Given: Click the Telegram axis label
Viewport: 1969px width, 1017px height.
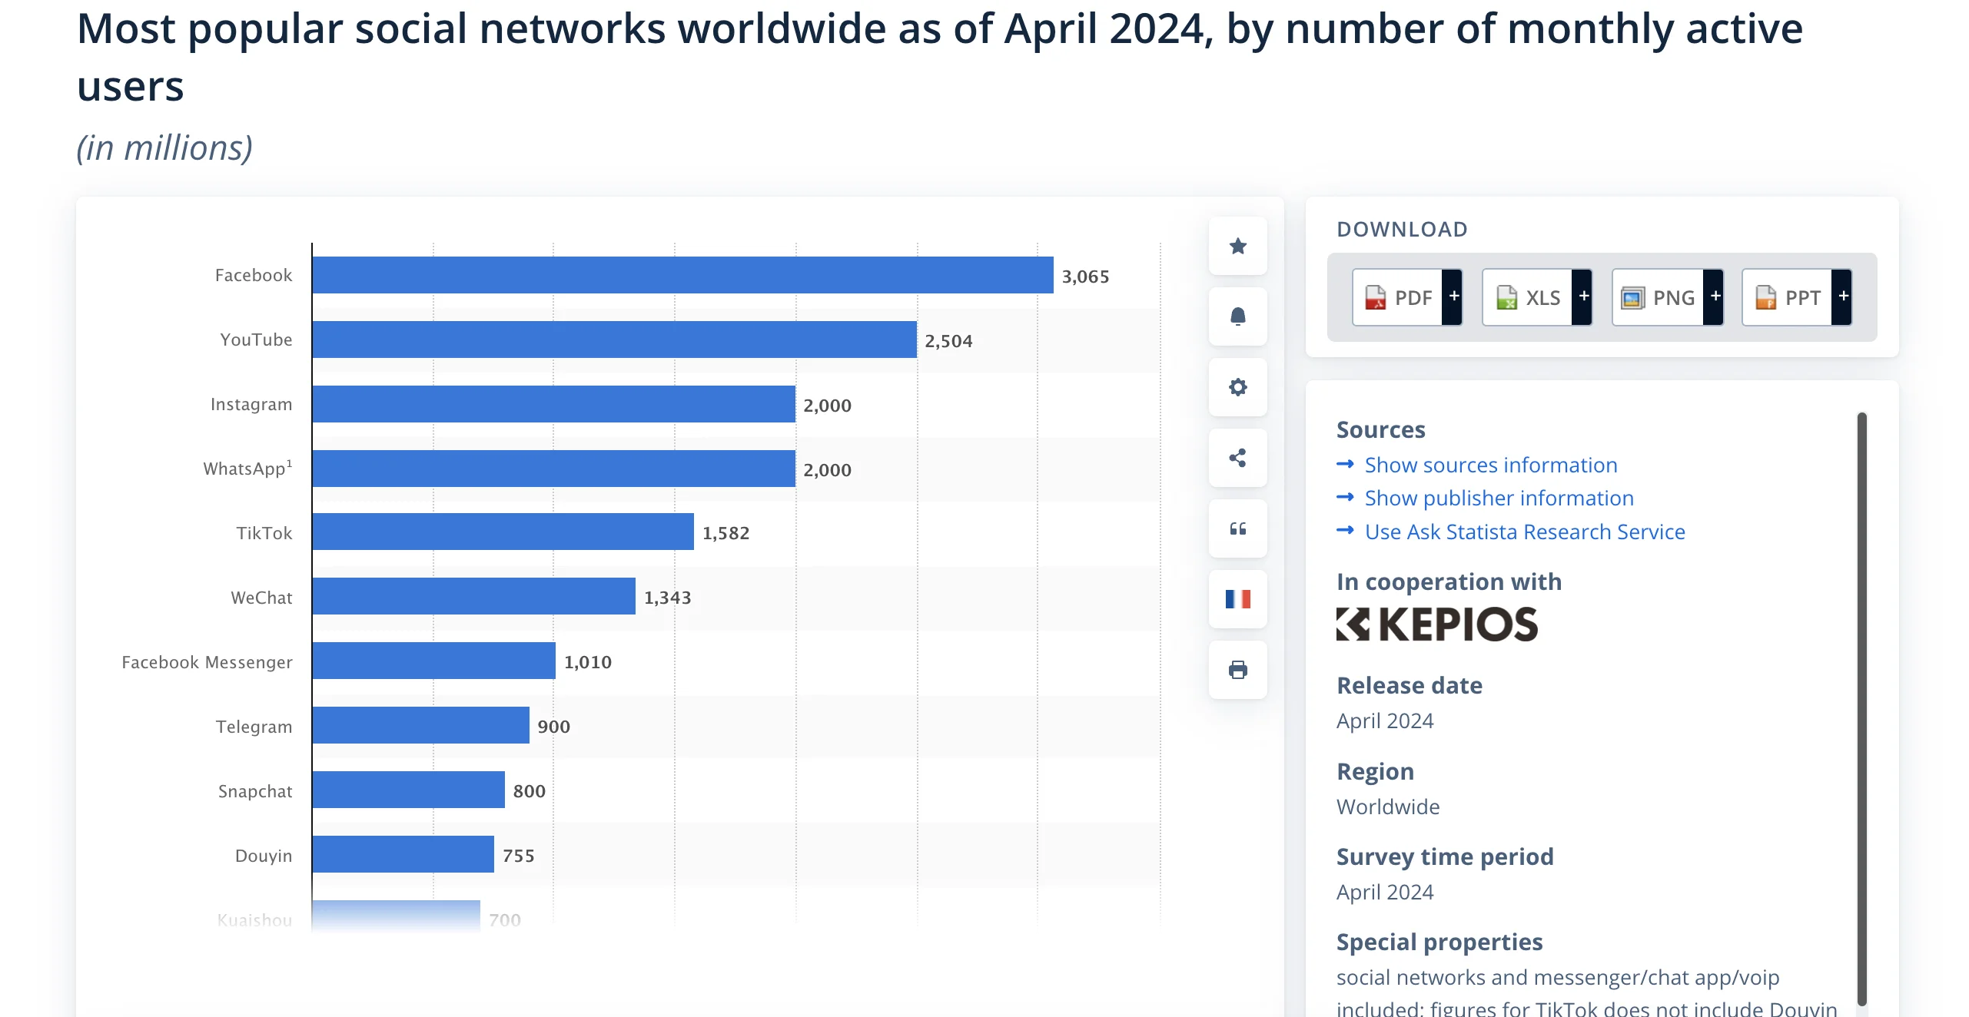Looking at the screenshot, I should pyautogui.click(x=254, y=727).
